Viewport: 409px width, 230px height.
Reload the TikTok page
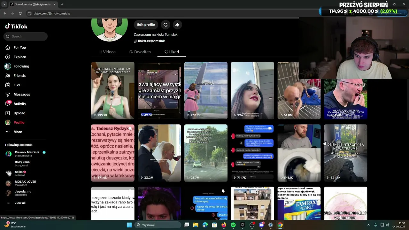(20, 13)
